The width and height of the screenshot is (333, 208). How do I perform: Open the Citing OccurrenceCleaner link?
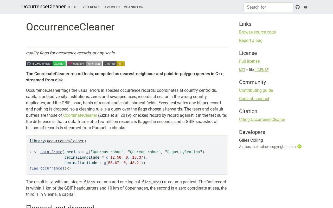click(262, 119)
